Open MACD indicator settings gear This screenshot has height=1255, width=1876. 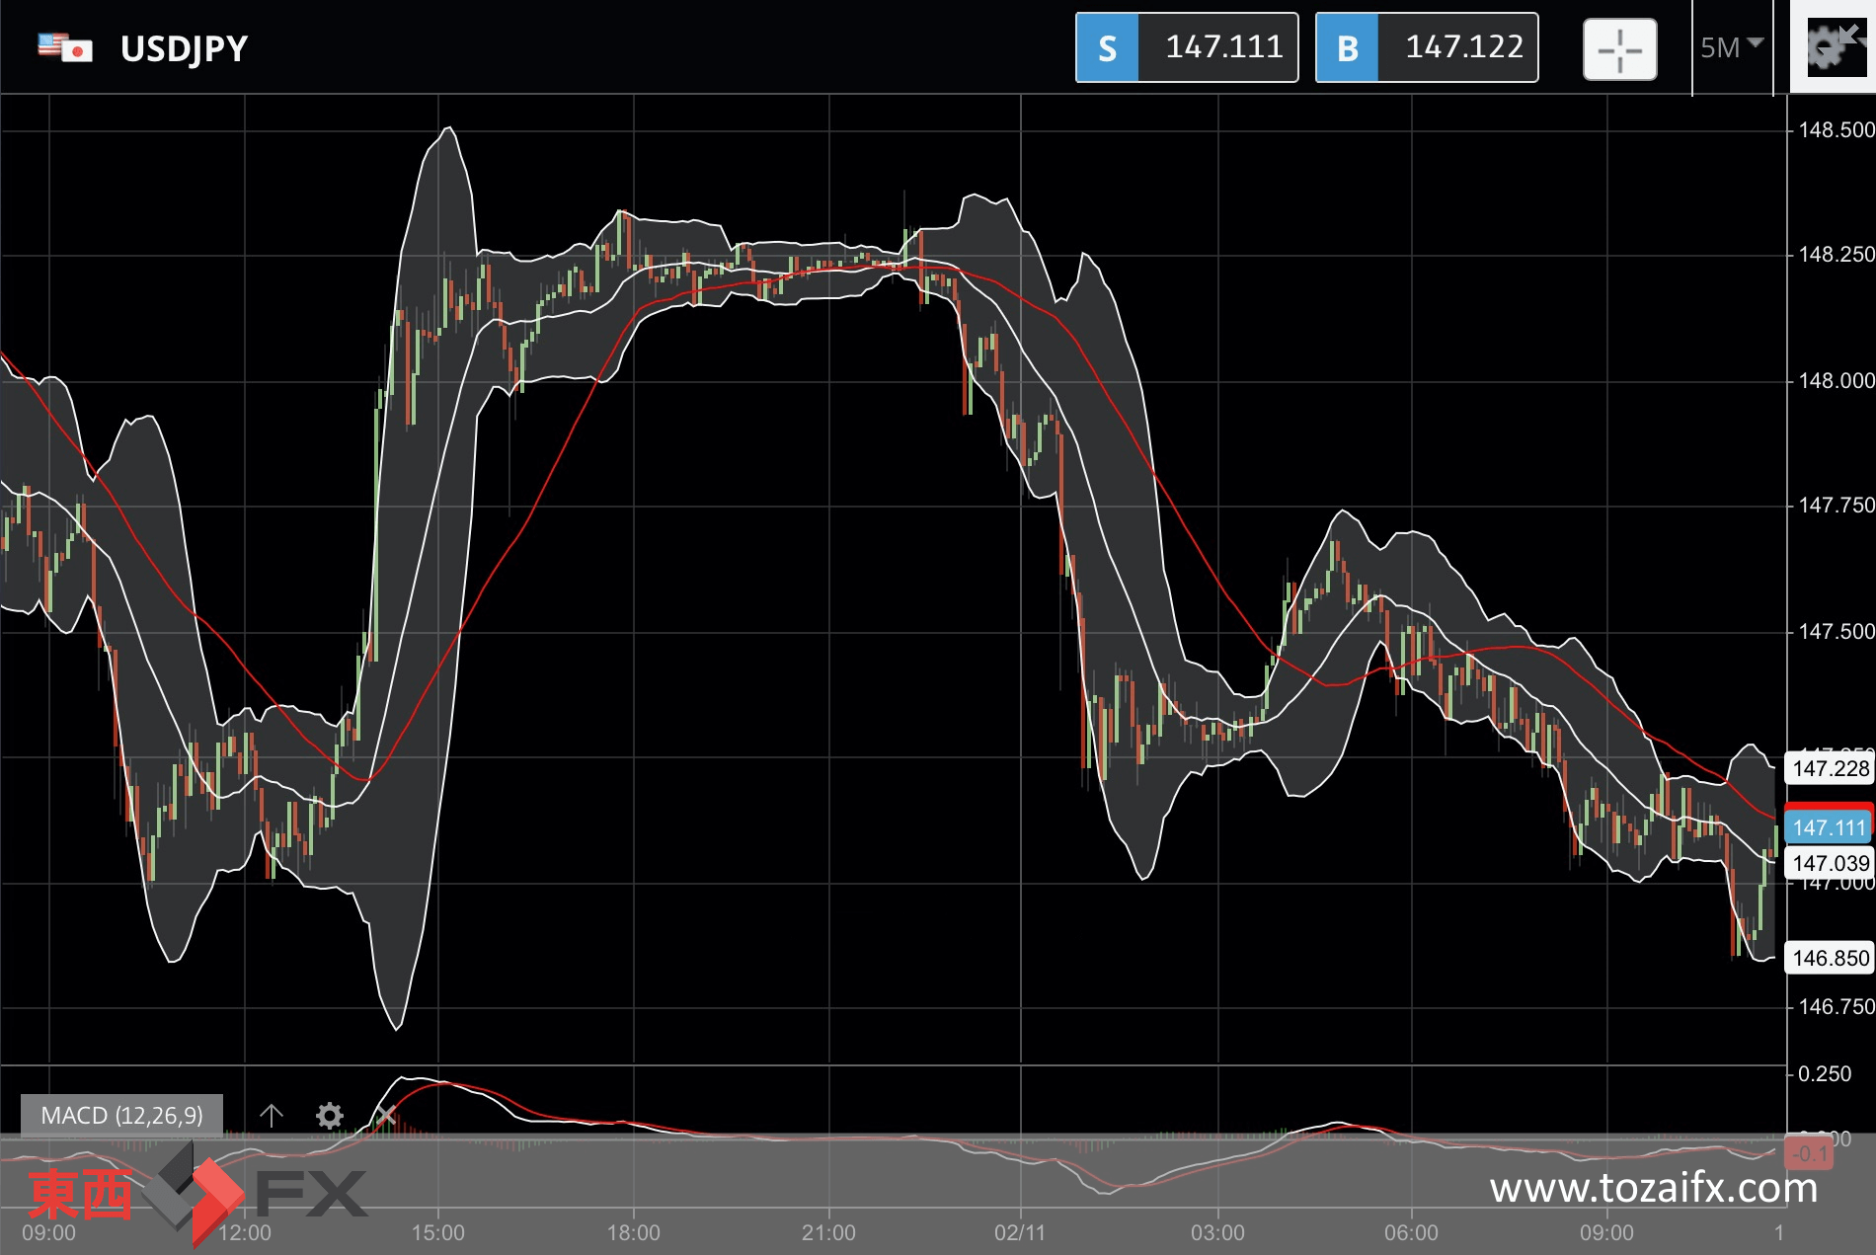329,1116
